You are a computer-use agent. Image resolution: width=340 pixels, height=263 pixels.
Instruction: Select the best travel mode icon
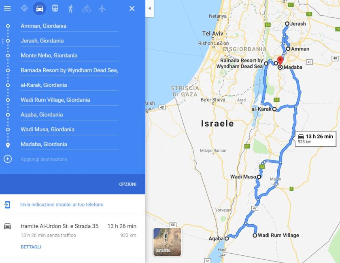tap(24, 8)
